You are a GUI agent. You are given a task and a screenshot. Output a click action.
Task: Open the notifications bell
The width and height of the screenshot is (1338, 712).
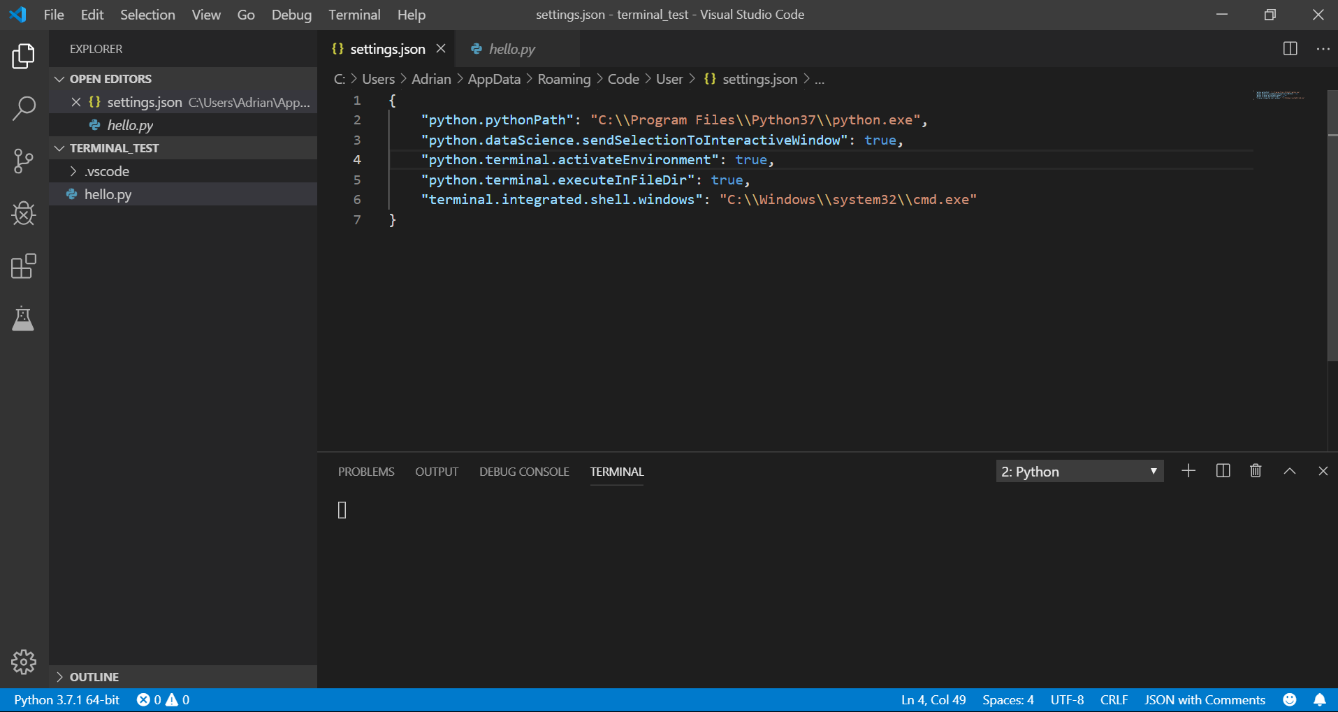pos(1319,699)
